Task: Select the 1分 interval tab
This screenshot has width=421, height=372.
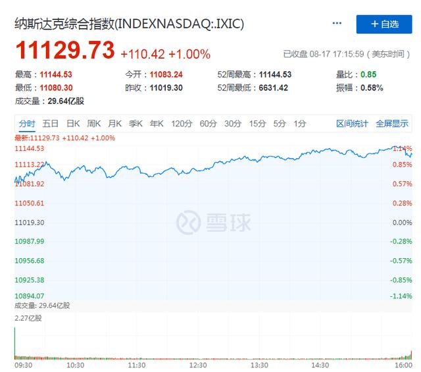Action: (x=300, y=124)
